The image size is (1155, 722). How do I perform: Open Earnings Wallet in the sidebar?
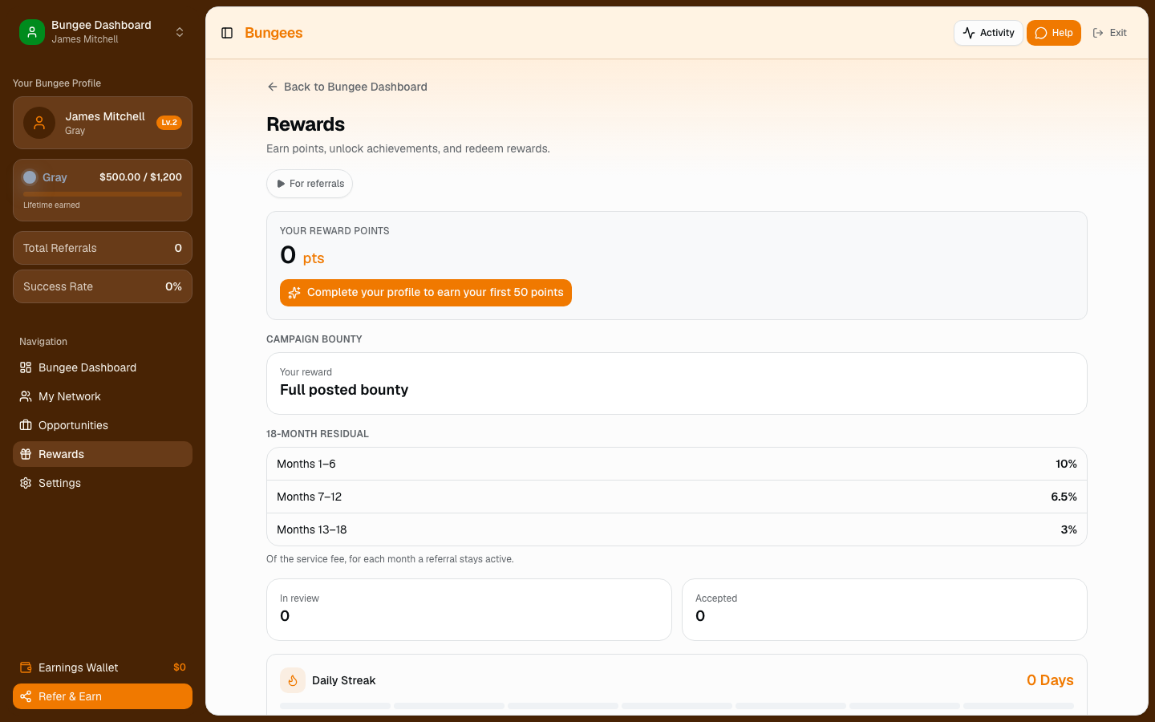pos(103,667)
